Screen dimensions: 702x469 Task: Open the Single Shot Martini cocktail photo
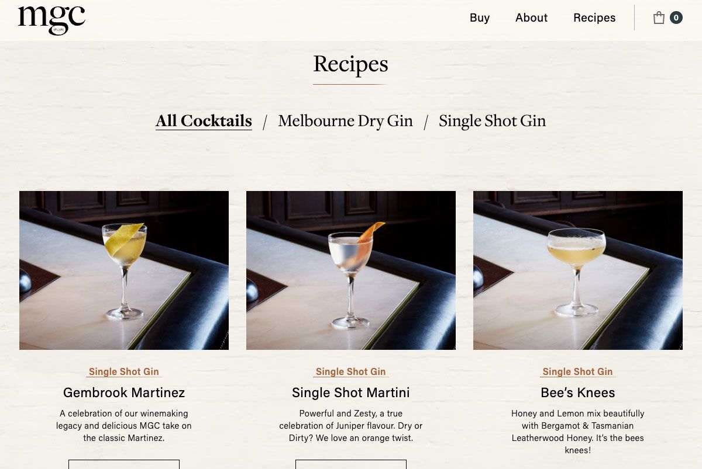point(351,270)
